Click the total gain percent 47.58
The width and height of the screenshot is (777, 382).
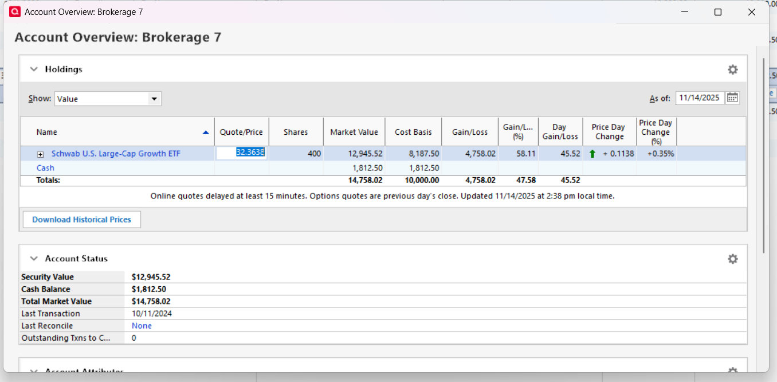[526, 180]
